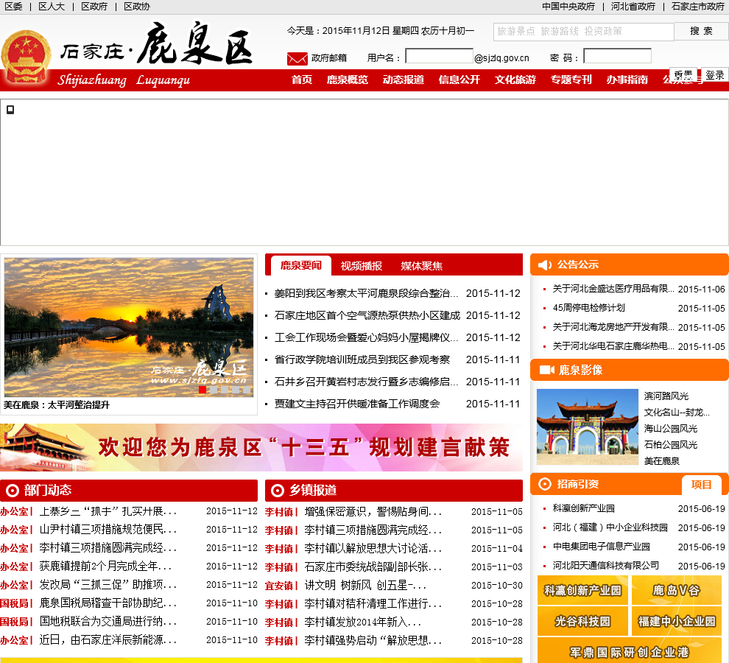729x663 pixels.
Task: Click the 光谷科技园 orange tile
Action: 582,621
